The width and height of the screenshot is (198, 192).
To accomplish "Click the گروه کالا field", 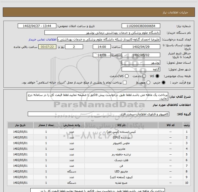I will coord(98,114).
